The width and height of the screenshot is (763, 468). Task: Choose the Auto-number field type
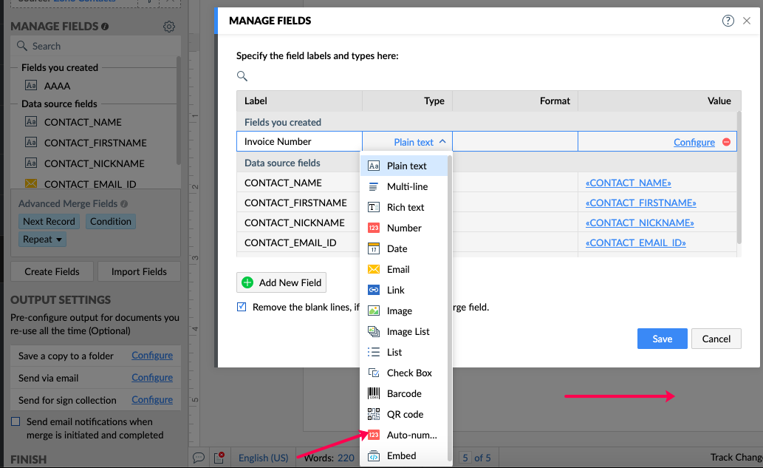click(x=411, y=435)
